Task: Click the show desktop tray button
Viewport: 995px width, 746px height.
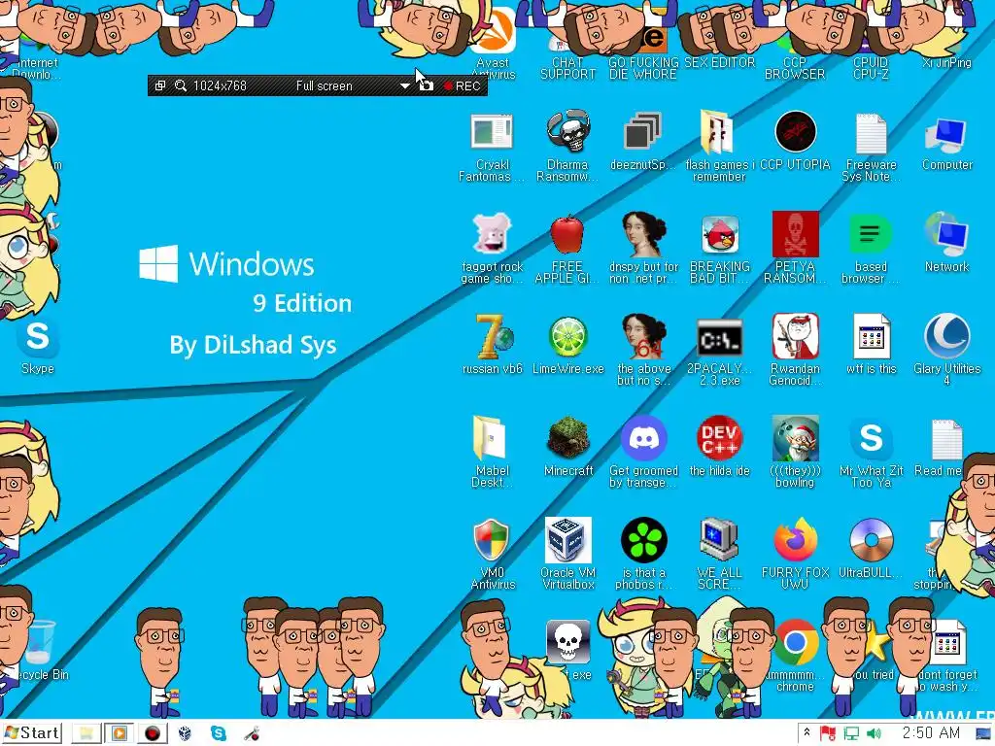Action: 983,733
